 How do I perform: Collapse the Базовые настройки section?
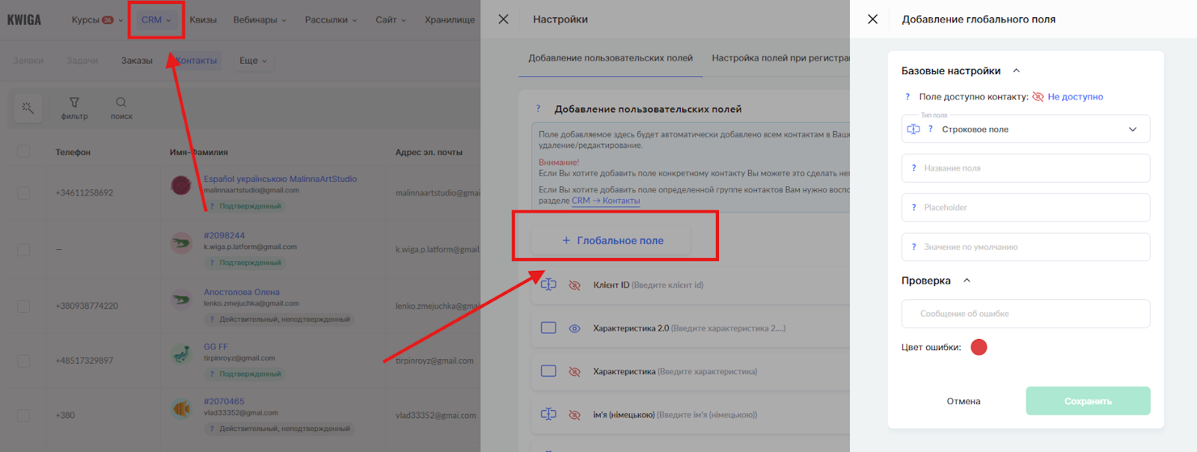[x=1016, y=71]
